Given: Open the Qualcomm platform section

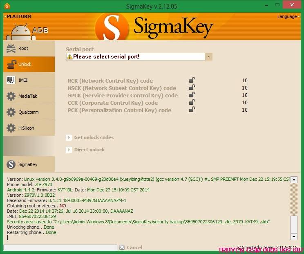Looking at the screenshot, I should pyautogui.click(x=29, y=112).
